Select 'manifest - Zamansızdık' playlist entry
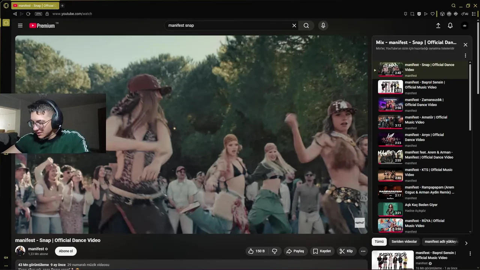480x270 pixels. (x=420, y=105)
